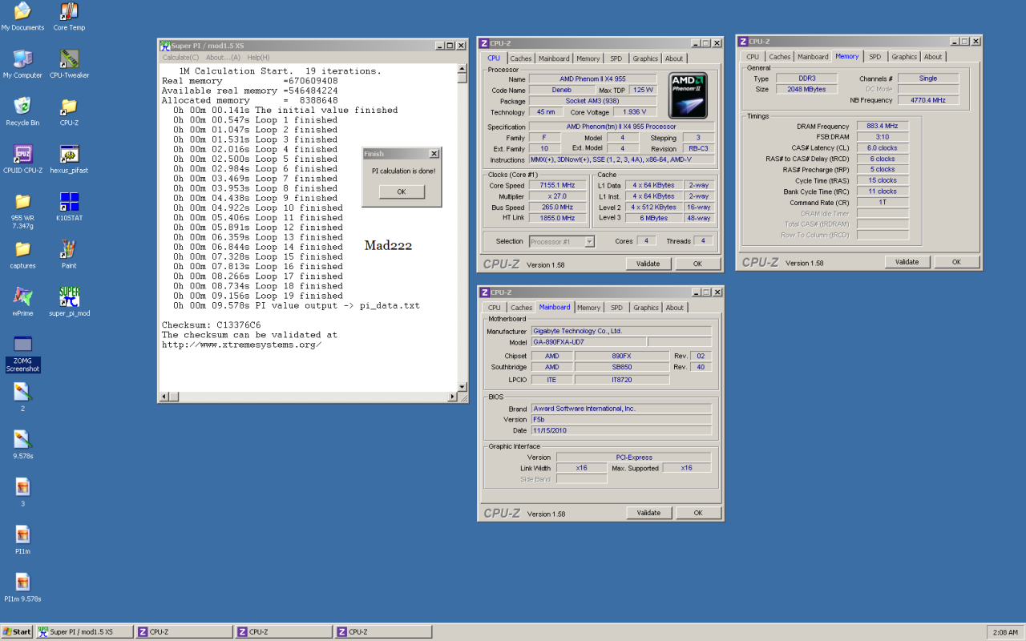The image size is (1026, 641).
Task: Open Calculate menu in Super PI
Action: (x=180, y=58)
